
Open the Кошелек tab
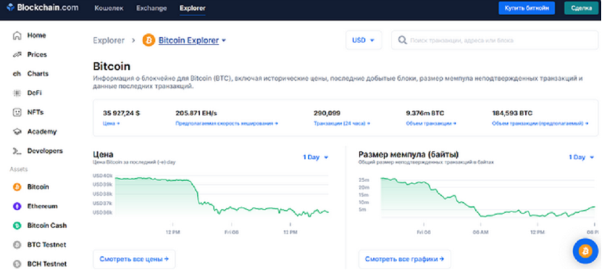pos(109,8)
